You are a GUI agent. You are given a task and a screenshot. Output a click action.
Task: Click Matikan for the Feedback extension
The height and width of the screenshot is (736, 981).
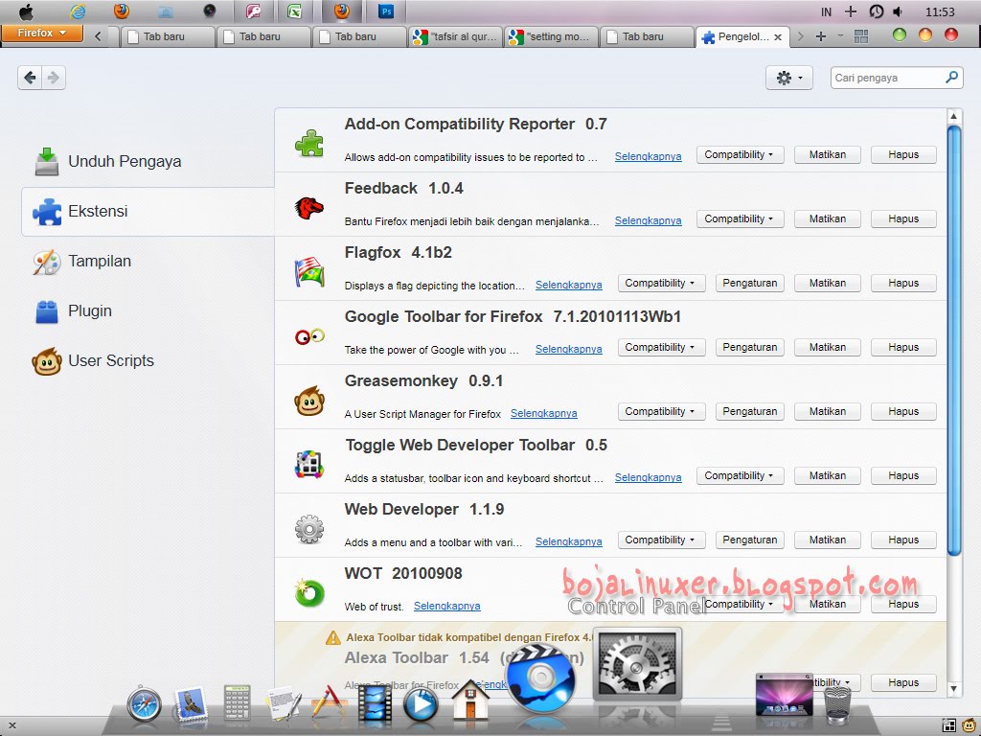click(827, 219)
